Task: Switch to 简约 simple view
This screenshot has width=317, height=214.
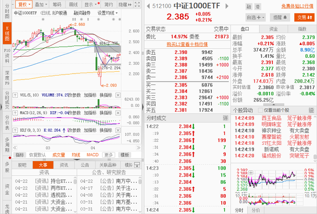Action: point(108,4)
